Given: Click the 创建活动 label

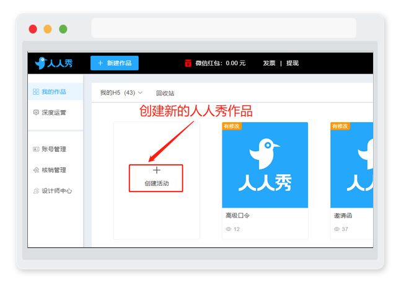Looking at the screenshot, I should 157,183.
